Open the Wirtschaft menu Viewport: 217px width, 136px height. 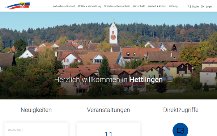tap(139, 6)
